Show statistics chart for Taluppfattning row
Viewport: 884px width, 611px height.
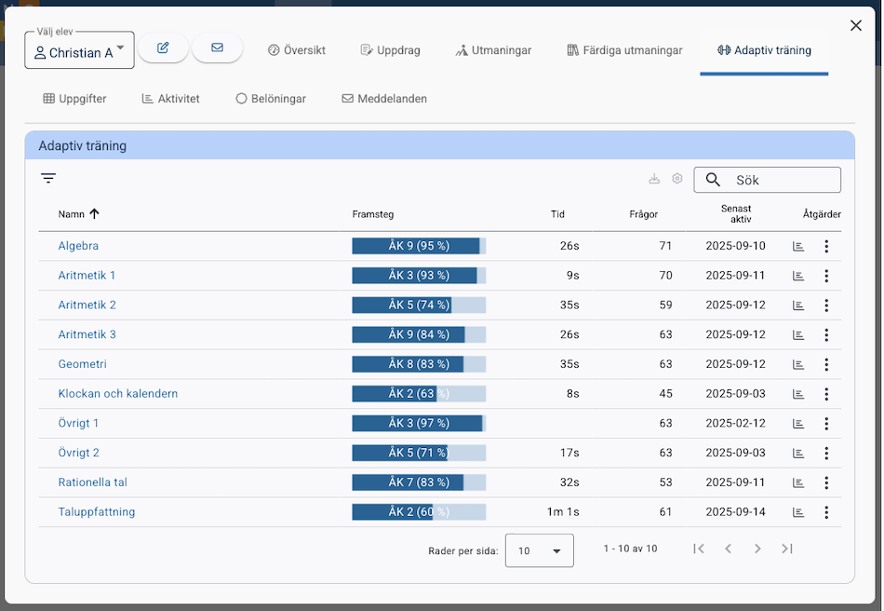click(x=797, y=512)
